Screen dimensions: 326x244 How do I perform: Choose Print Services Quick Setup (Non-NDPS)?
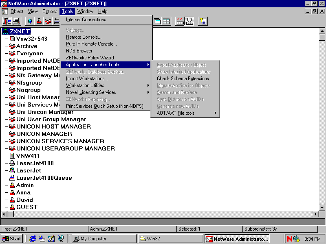pos(106,106)
